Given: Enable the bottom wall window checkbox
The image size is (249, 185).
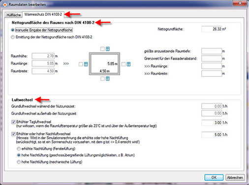Looking at the screenshot, I should [x=102, y=79].
